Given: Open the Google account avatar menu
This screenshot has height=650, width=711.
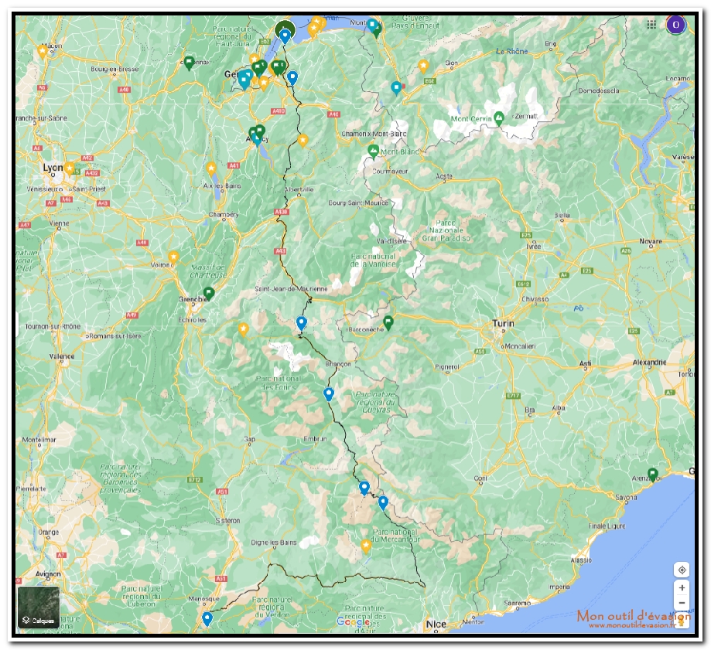Looking at the screenshot, I should tap(675, 25).
